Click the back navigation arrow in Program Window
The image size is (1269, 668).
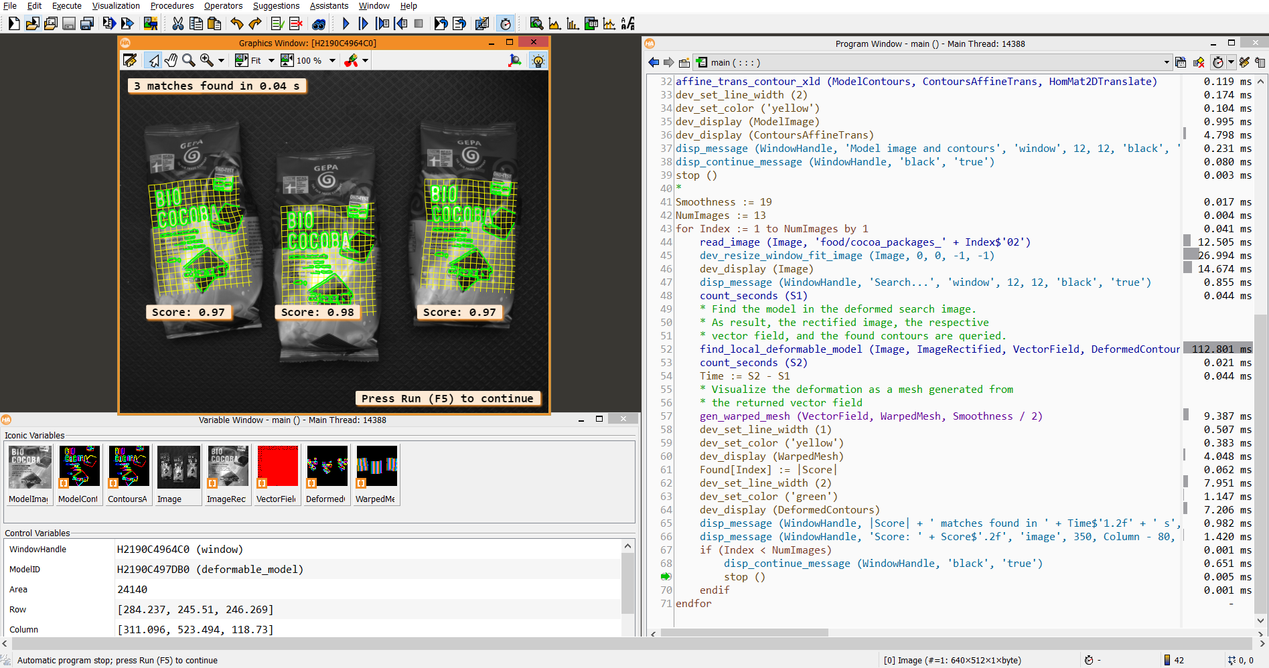(x=654, y=62)
